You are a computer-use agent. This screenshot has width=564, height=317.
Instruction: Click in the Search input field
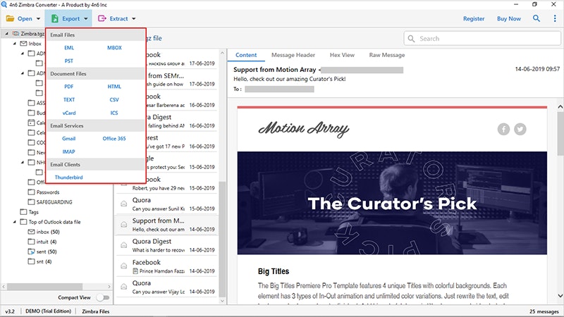482,39
